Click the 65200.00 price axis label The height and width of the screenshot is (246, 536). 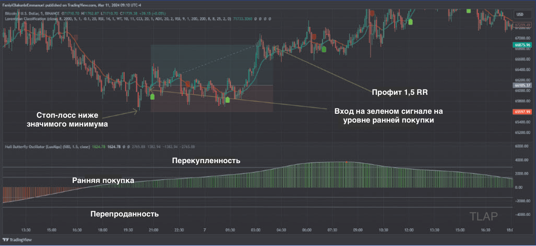point(522,132)
